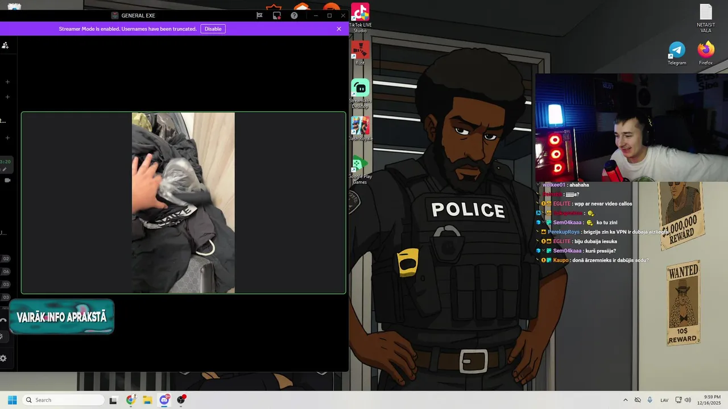The height and width of the screenshot is (409, 728).
Task: Click the webcam overlay of the streamer
Action: [x=631, y=128]
